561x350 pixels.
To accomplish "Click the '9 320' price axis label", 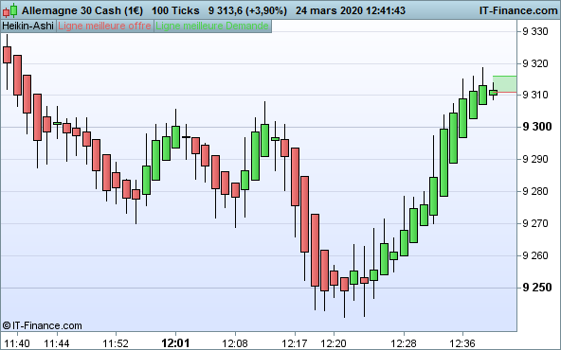I will pyautogui.click(x=535, y=63).
